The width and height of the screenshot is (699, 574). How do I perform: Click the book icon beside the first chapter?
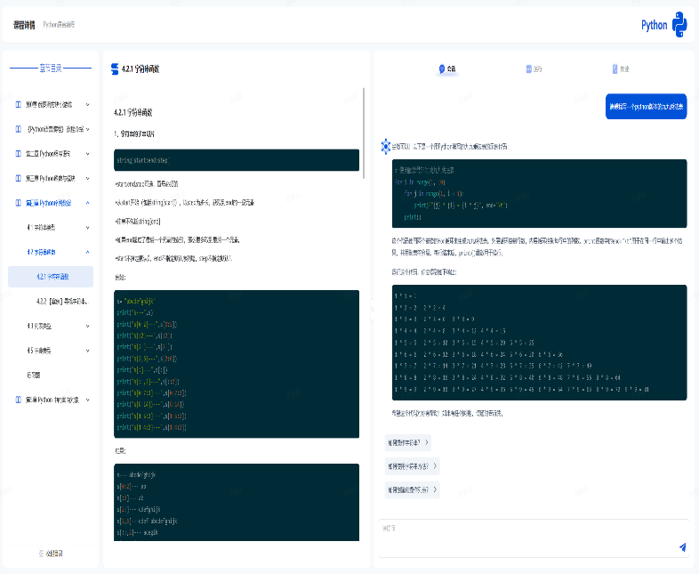[19, 104]
